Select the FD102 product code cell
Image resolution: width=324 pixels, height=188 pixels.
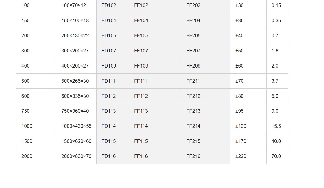click(113, 5)
